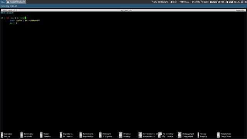
Task: Click the Копировать (Copy) shortcut
Action: [x=147, y=136]
